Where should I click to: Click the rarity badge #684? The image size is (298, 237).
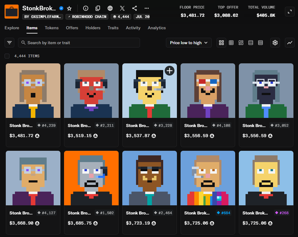tap(224, 213)
